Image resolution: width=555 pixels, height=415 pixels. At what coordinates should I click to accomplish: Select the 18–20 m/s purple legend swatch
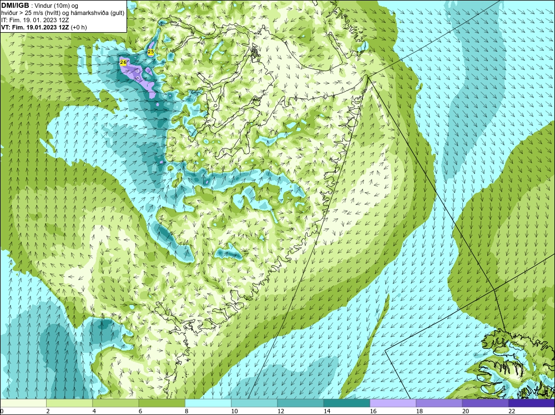(439, 403)
